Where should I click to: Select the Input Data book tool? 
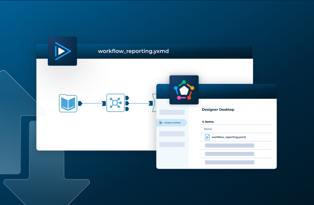click(68, 103)
